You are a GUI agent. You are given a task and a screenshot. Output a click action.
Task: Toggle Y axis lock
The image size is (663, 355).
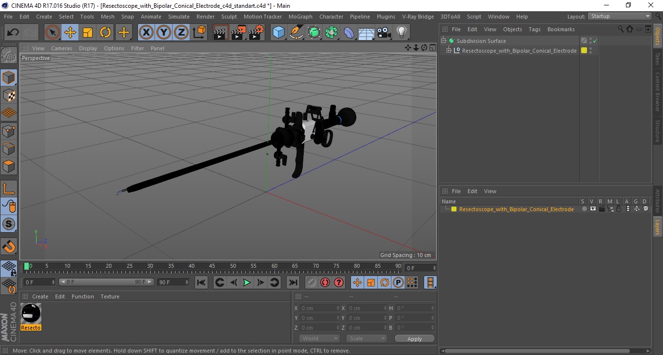point(163,33)
